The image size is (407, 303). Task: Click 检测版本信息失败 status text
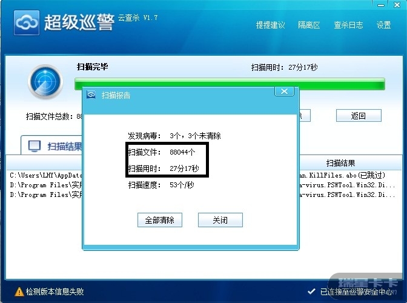pos(55,291)
